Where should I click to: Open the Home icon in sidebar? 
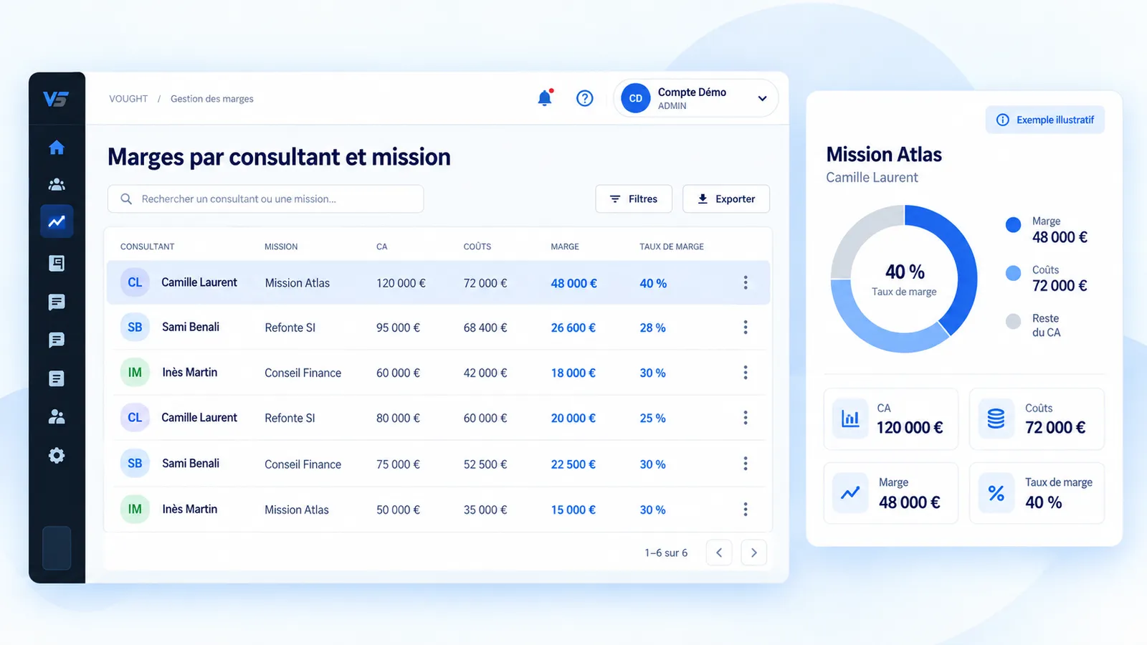[x=57, y=148]
